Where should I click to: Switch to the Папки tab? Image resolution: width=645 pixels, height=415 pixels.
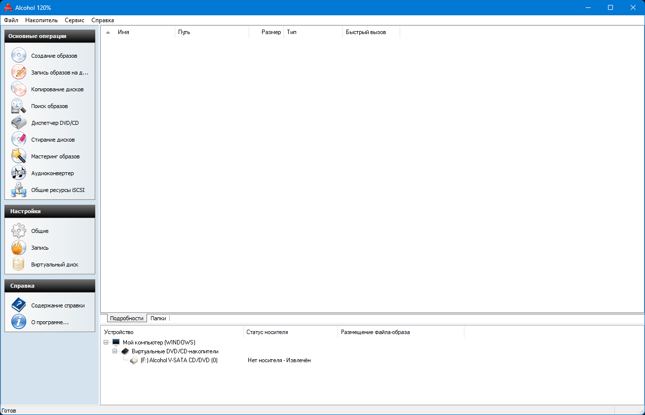pyautogui.click(x=158, y=318)
